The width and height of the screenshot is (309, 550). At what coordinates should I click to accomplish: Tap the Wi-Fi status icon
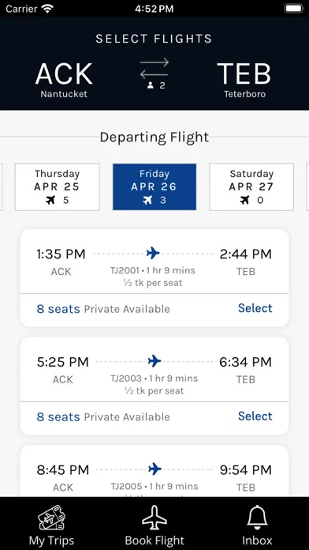click(47, 9)
